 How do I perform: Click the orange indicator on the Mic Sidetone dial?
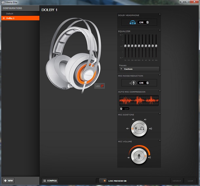coord(132,129)
